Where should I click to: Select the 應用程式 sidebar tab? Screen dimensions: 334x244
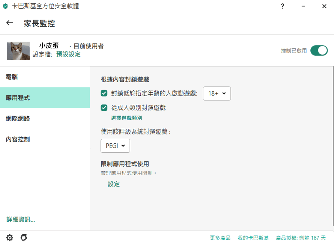(x=18, y=98)
